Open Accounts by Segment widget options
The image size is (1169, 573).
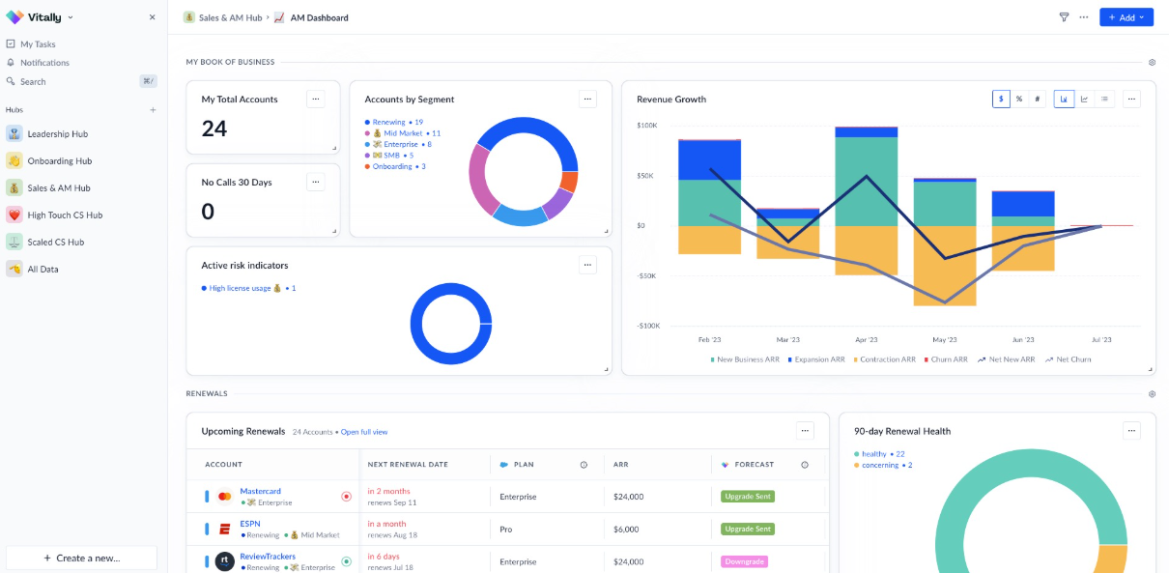tap(587, 99)
